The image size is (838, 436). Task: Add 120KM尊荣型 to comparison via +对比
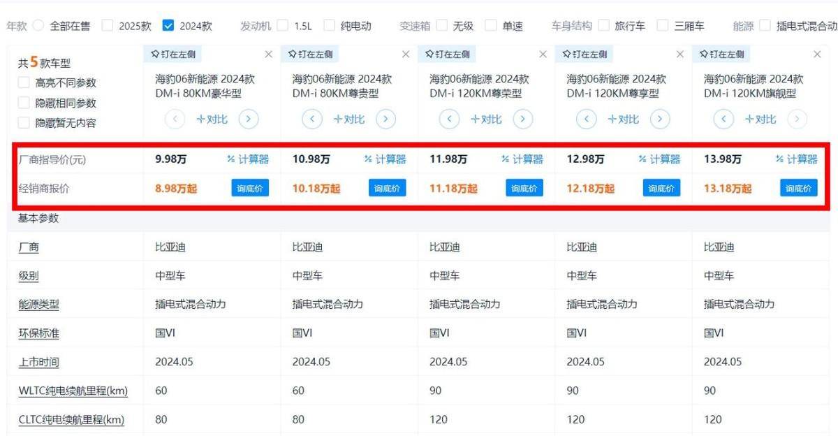click(x=486, y=119)
